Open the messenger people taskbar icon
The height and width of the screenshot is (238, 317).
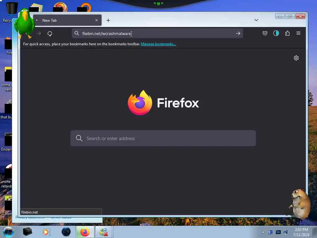103,232
